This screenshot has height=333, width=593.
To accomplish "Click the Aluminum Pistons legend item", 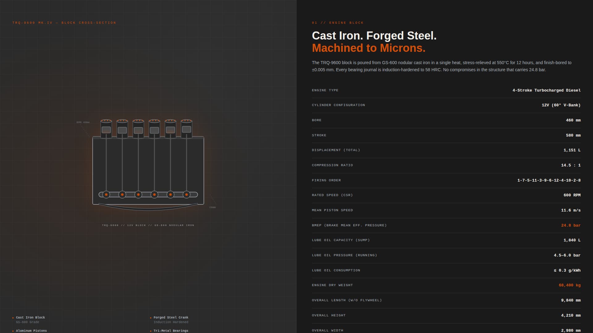I will [x=32, y=331].
